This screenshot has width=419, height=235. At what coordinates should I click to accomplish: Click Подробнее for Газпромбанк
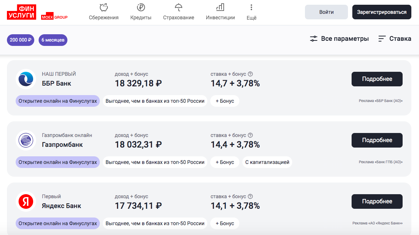click(377, 140)
